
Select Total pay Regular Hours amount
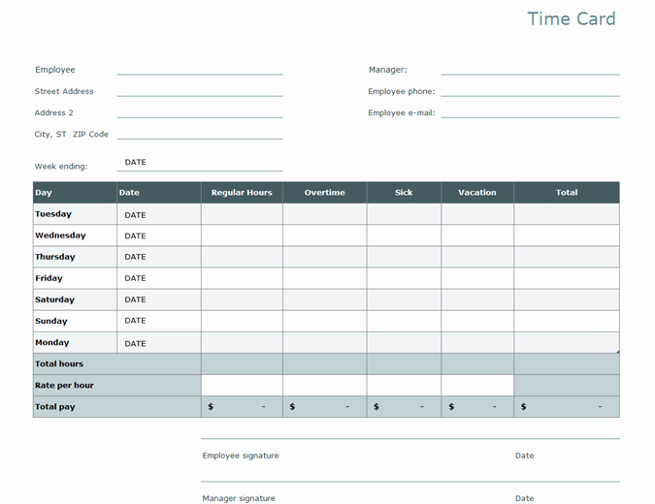click(x=242, y=407)
